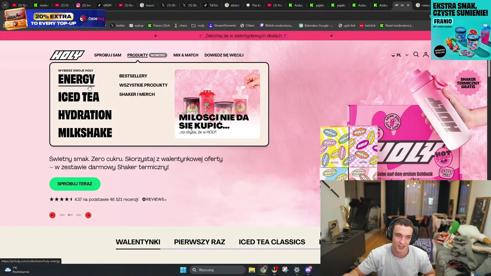Open SPRÓBUJ SAM in the navigation
The height and width of the screenshot is (276, 491).
(x=107, y=55)
